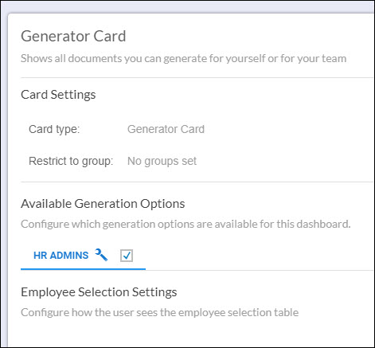Click the Card Settings heading
Viewport: 375px width, 348px height.
click(58, 95)
